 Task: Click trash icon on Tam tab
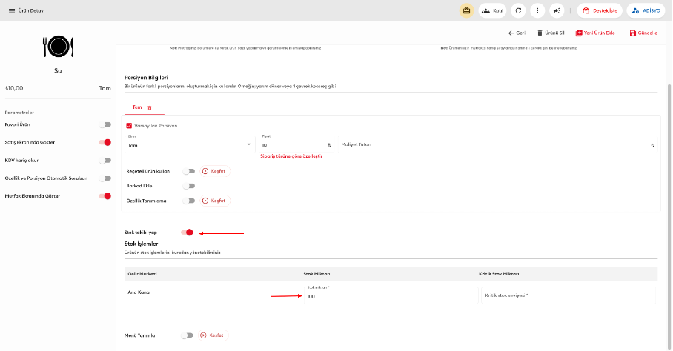click(150, 108)
